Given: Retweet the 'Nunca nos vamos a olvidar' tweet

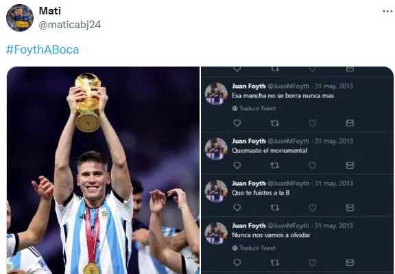Looking at the screenshot, I should [274, 262].
